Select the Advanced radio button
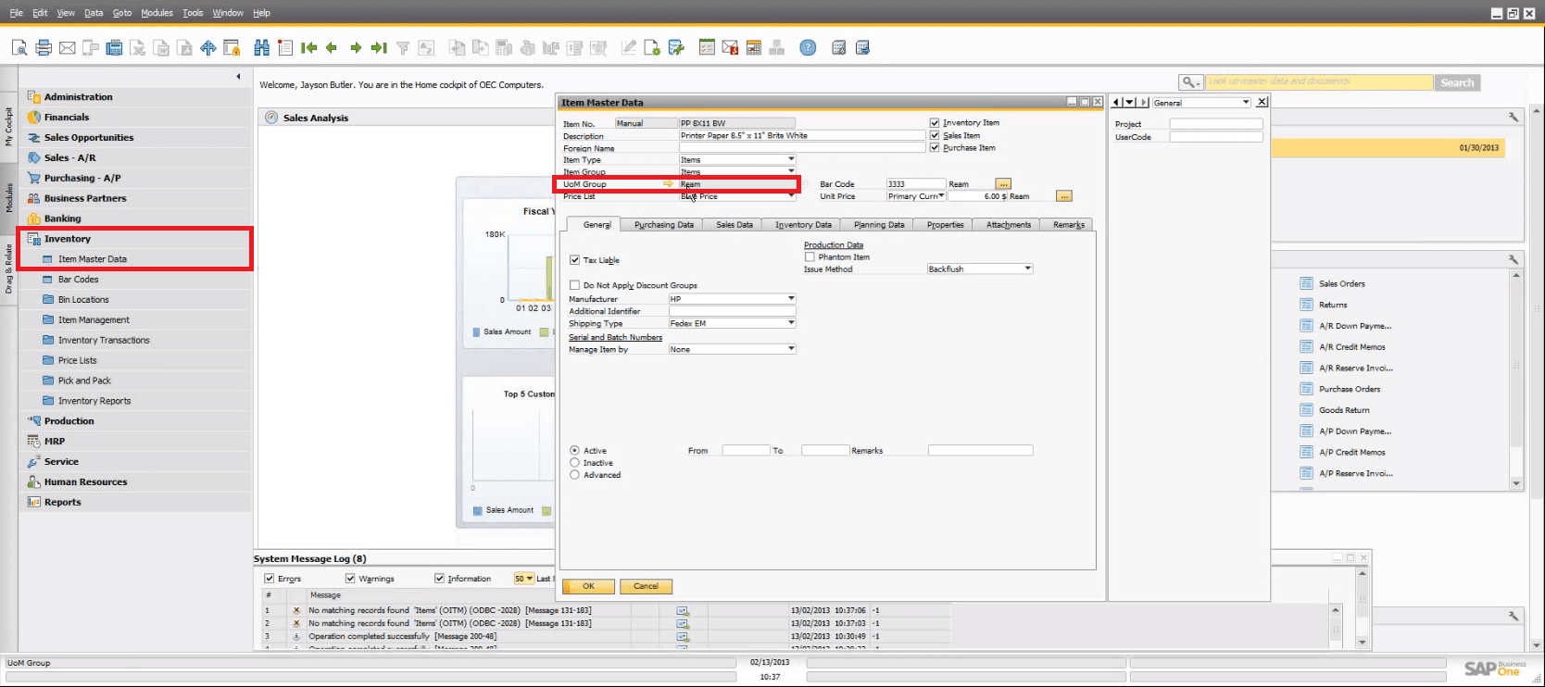 coord(574,475)
